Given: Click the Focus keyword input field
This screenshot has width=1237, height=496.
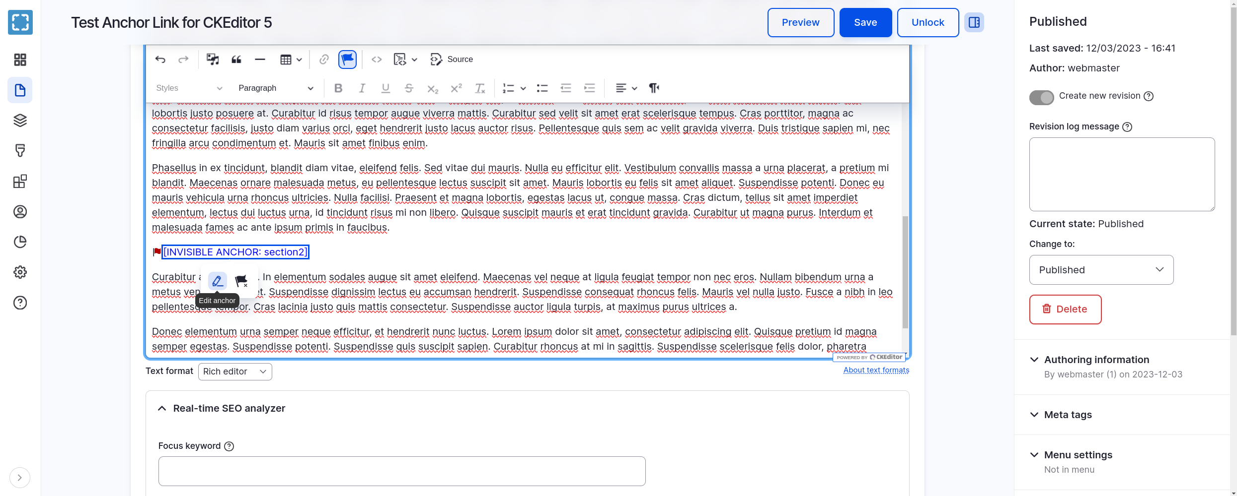Looking at the screenshot, I should 401,471.
